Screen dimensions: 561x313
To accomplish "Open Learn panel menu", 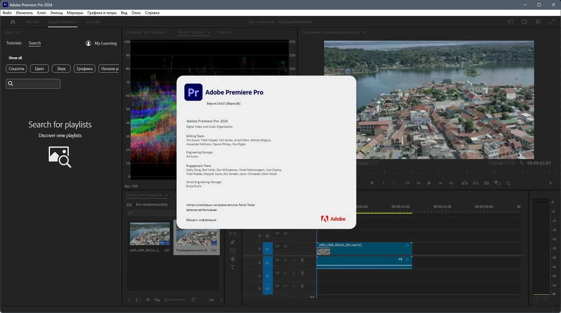I will 18,32.
